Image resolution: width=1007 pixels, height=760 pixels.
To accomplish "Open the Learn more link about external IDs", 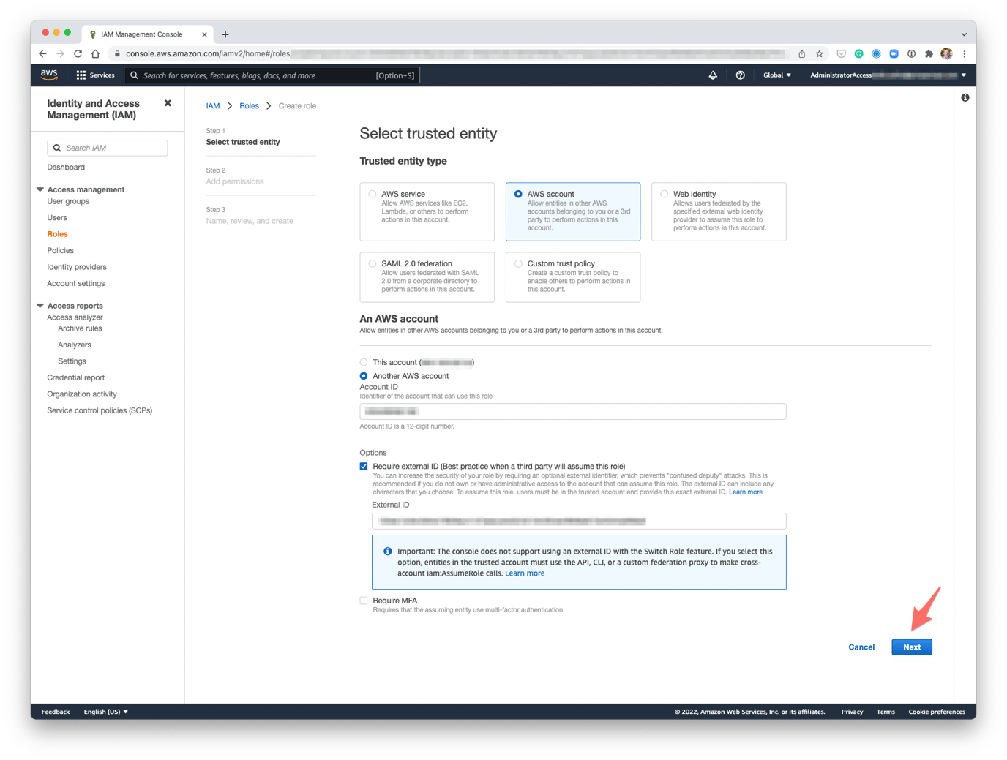I will [746, 492].
